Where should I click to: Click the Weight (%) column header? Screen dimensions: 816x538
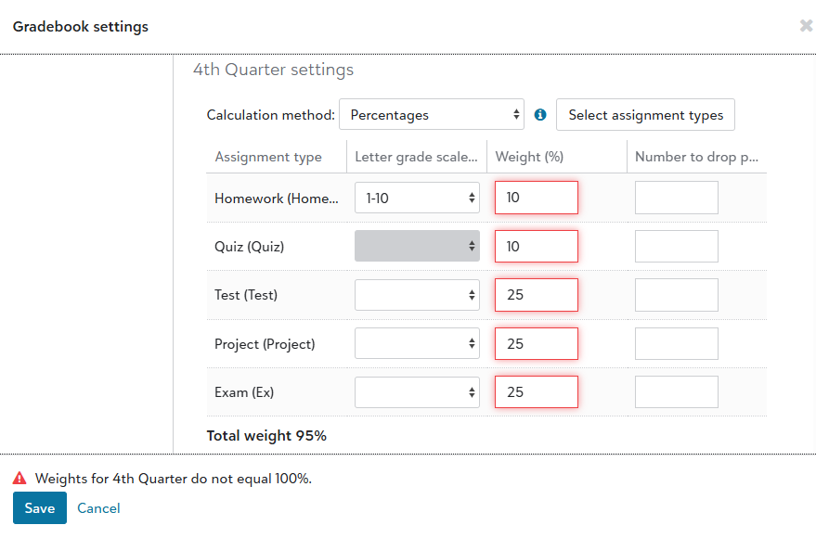tap(529, 157)
